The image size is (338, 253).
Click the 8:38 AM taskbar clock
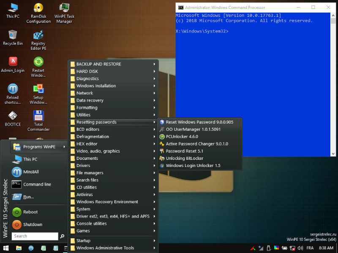tap(326, 248)
